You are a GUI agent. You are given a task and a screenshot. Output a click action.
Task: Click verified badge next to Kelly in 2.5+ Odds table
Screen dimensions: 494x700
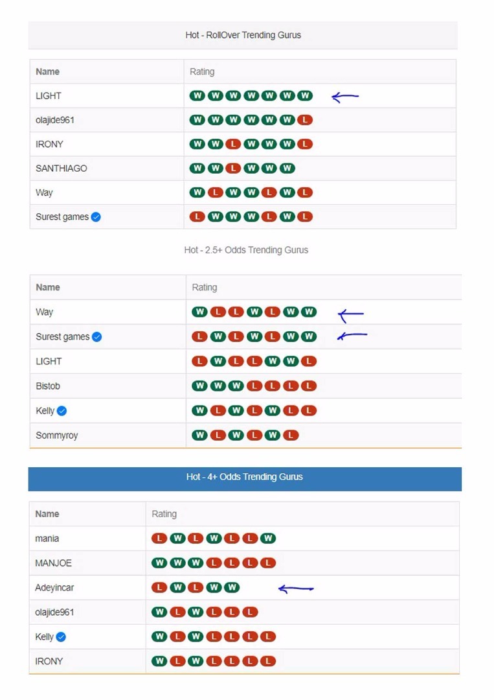coord(62,411)
